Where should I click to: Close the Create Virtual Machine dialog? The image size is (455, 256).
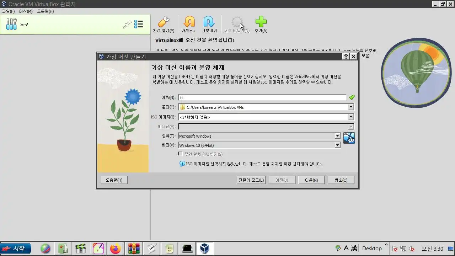coord(353,57)
